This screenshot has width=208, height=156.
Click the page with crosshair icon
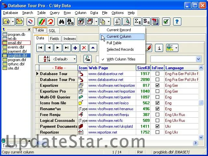(118, 21)
